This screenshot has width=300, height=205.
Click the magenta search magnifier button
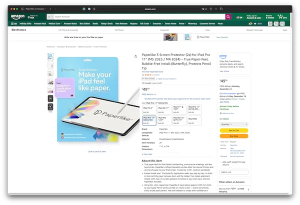[x=228, y=17]
